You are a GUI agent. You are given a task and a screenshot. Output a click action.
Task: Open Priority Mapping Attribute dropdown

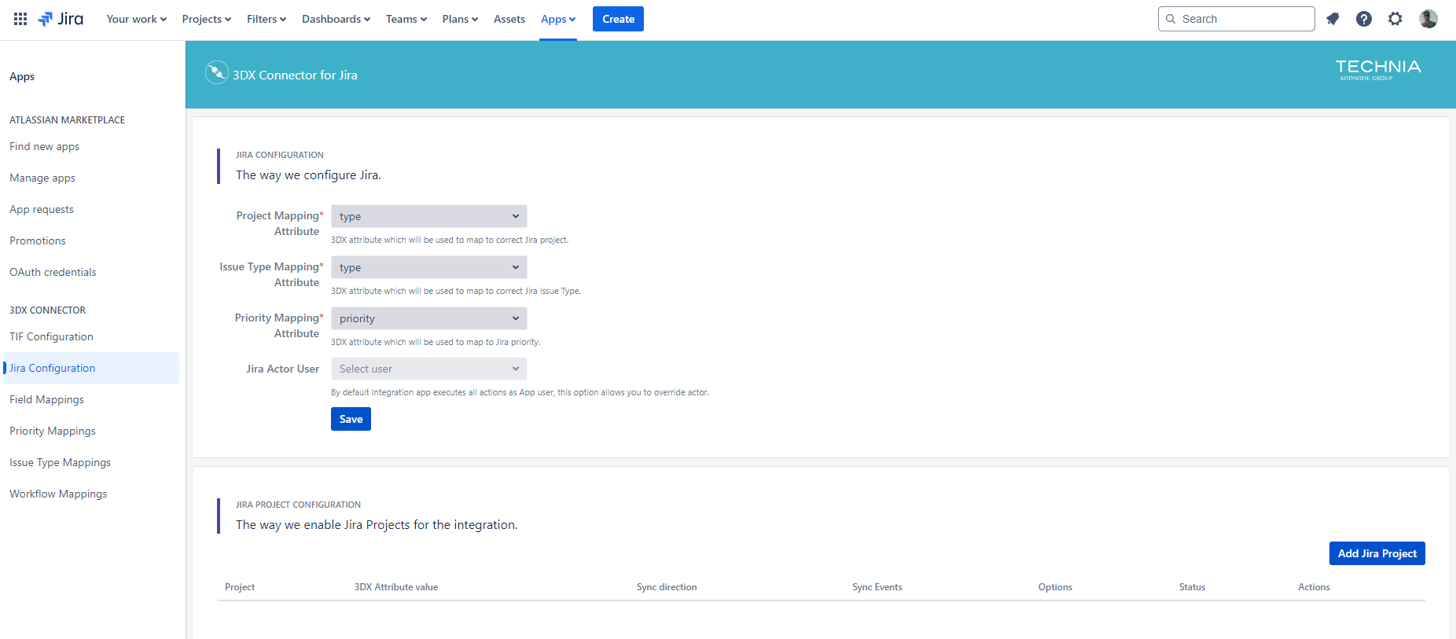(428, 318)
